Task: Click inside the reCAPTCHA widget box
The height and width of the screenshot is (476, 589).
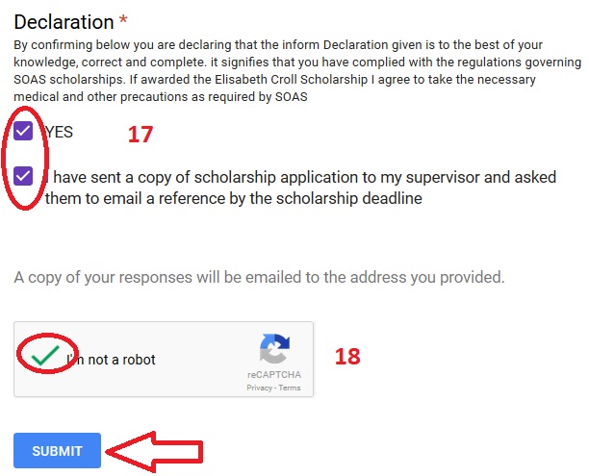Action: [164, 360]
